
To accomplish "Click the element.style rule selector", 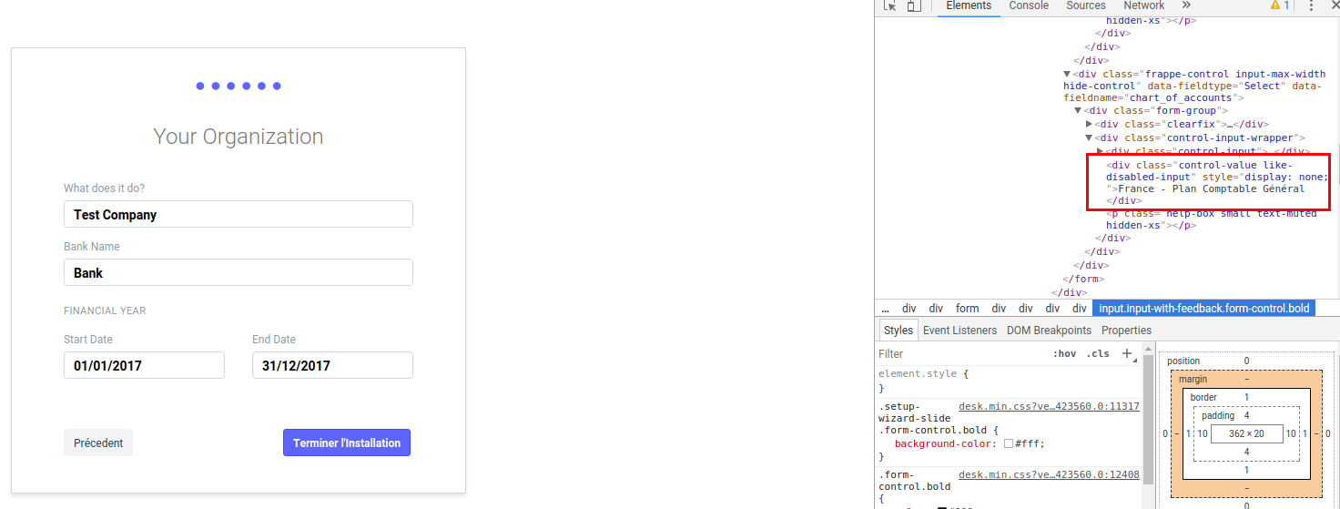I will pyautogui.click(x=918, y=373).
